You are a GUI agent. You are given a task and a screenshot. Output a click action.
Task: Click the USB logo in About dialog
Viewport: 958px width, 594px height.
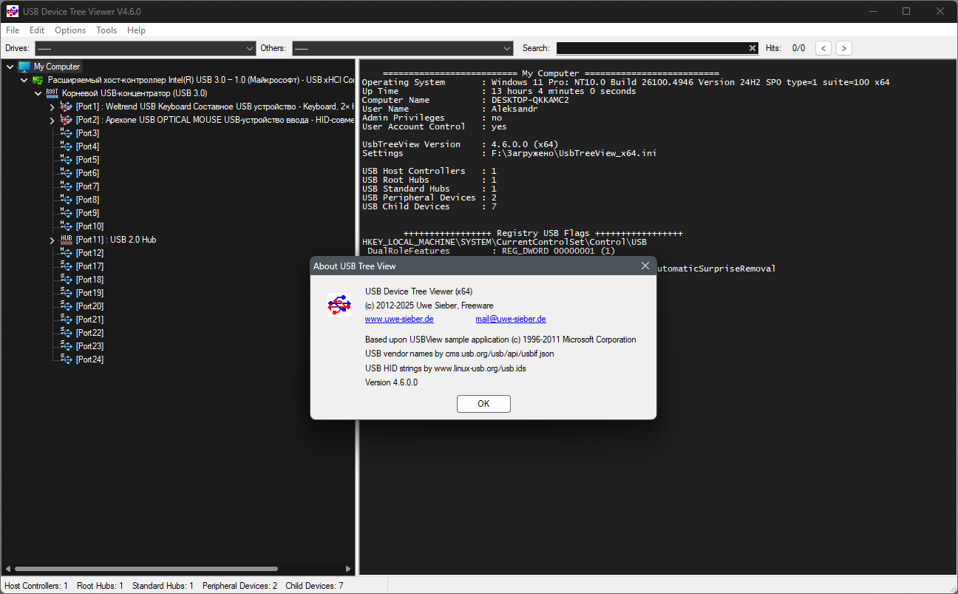click(339, 304)
